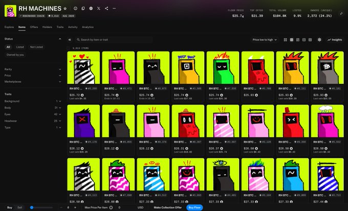Click the Max Price Per Item info icon
The width and height of the screenshot is (348, 211).
coord(111,207)
